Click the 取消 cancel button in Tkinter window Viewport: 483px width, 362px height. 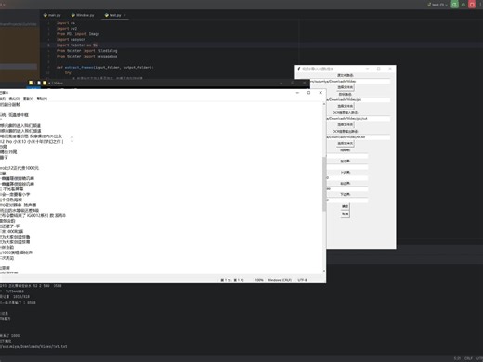346,213
